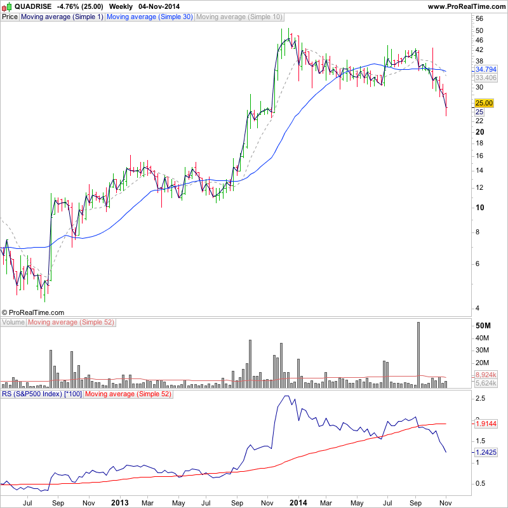Click the 33.406 moving average value tag
The width and height of the screenshot is (508, 508).
click(486, 77)
